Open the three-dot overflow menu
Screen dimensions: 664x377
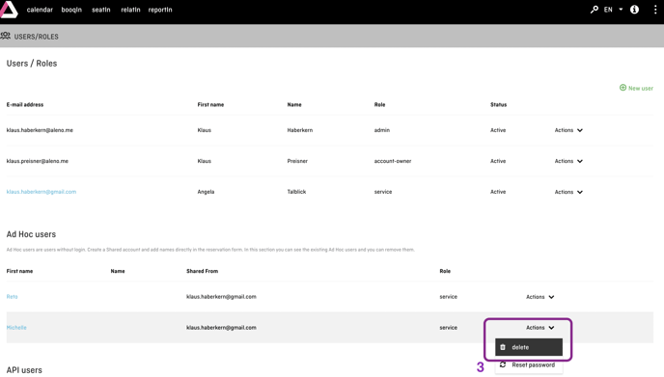click(x=655, y=10)
